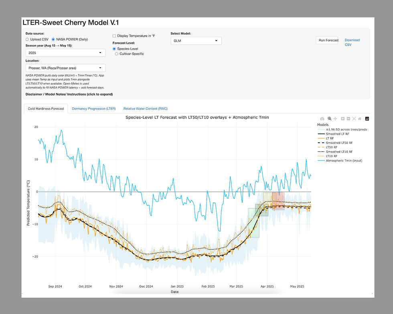Activate the Pan tool icon

pyautogui.click(x=335, y=119)
